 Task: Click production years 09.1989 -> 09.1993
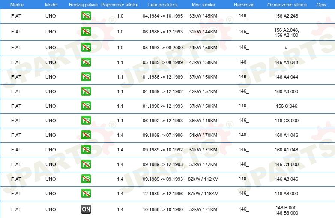[x=163, y=179]
